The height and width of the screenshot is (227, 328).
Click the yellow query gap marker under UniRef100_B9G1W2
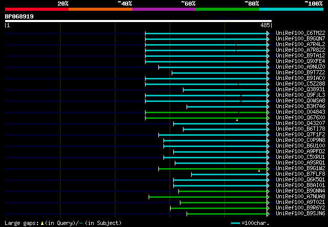(x=259, y=171)
